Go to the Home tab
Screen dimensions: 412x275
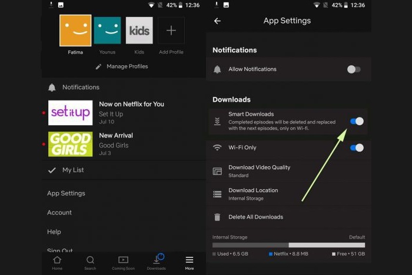point(57,263)
